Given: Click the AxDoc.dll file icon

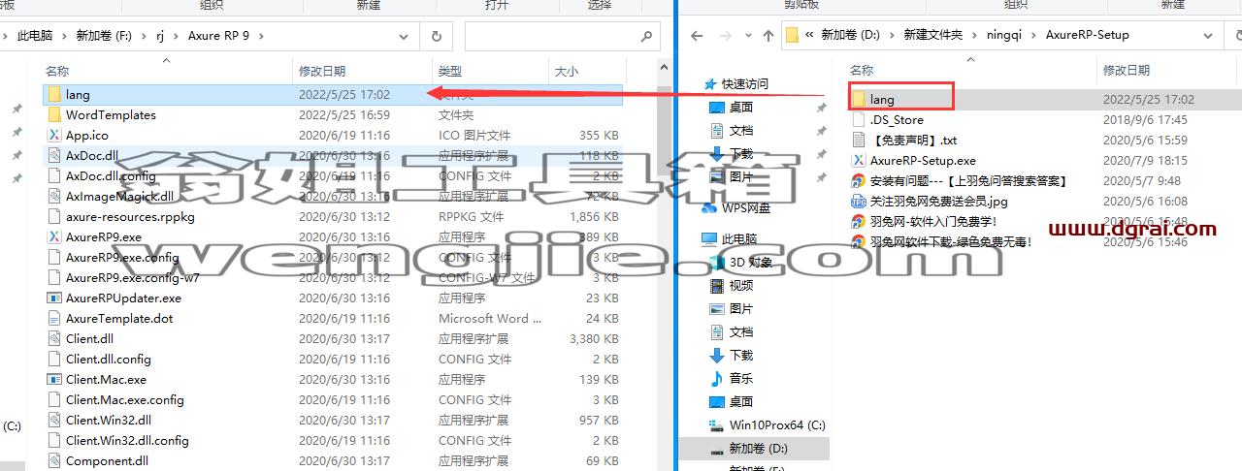Looking at the screenshot, I should click(x=54, y=156).
